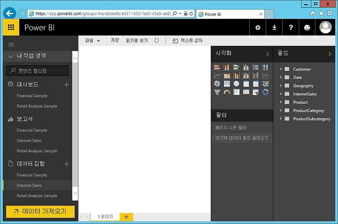Viewport: 338px width, 224px height.
Task: Expand the Product table fields
Action: (x=281, y=102)
